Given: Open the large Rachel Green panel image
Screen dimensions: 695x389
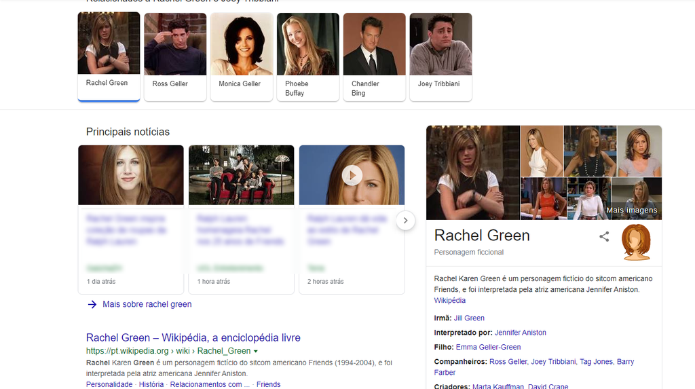Looking at the screenshot, I should [x=473, y=172].
